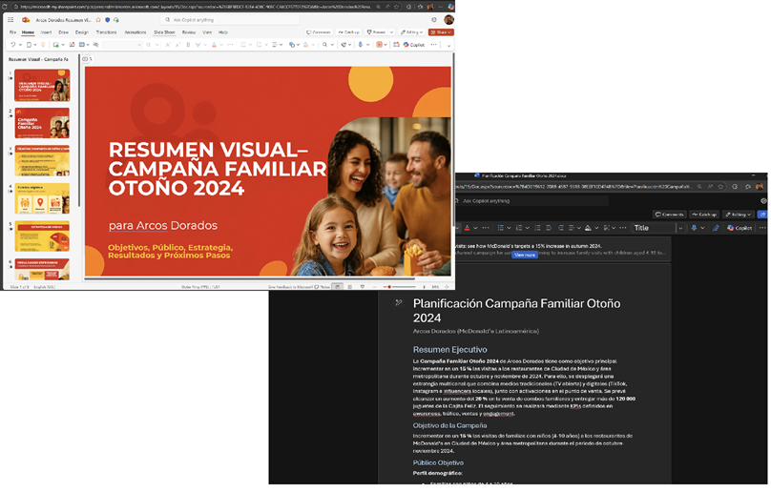Click the Catch up button in PowerPoint

pyautogui.click(x=348, y=32)
